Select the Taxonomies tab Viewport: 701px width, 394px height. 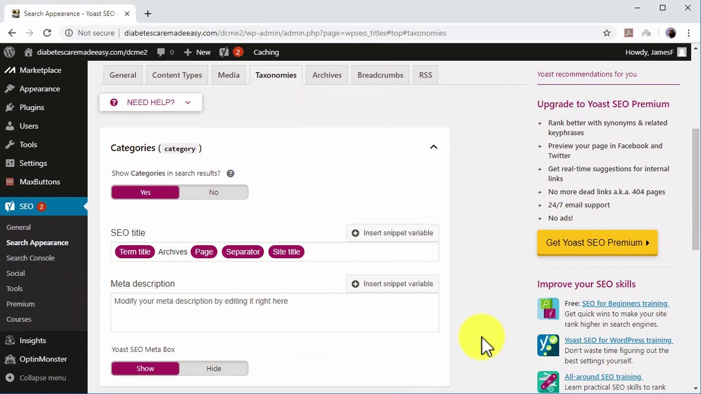pos(276,75)
